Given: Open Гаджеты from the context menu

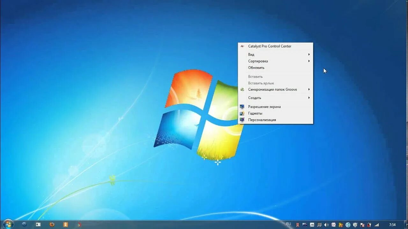Looking at the screenshot, I should pos(275,113).
